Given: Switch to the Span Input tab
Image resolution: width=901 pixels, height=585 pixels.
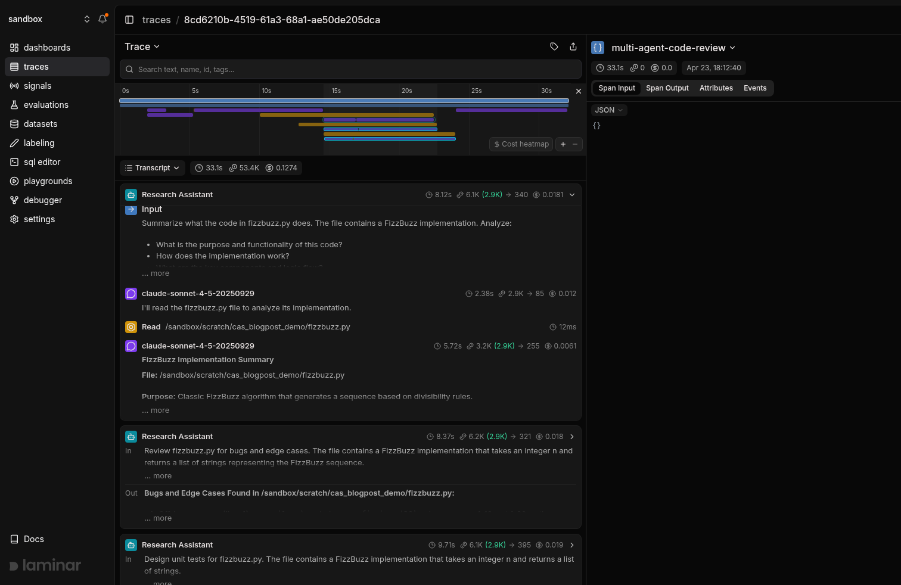Looking at the screenshot, I should [617, 88].
